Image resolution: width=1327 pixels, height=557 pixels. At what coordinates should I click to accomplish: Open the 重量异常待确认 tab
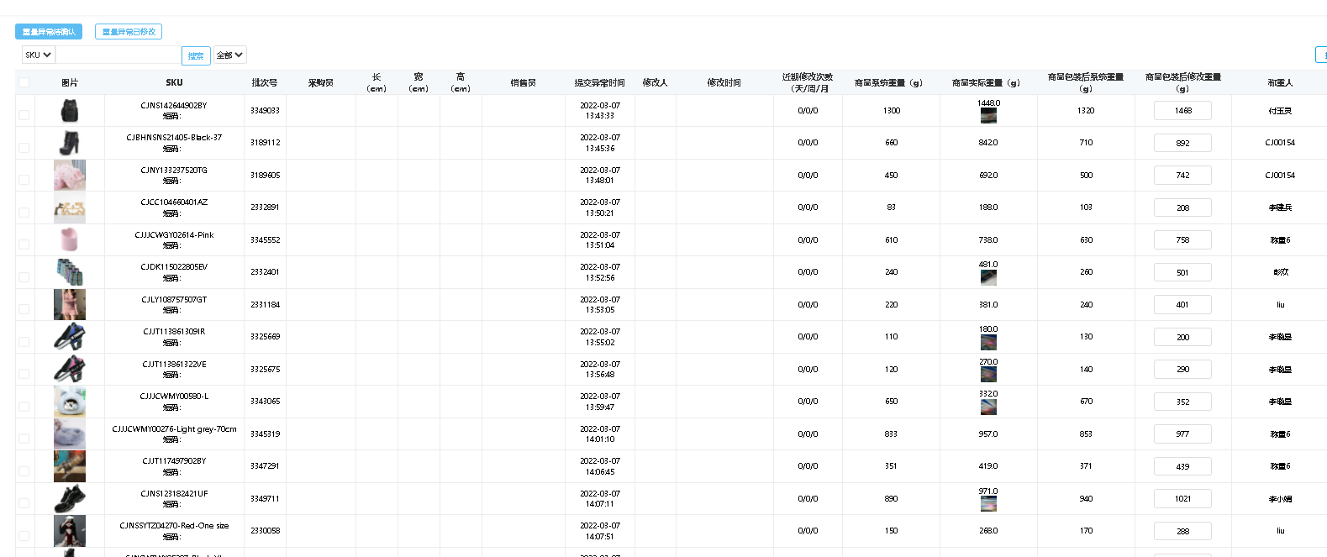[49, 32]
